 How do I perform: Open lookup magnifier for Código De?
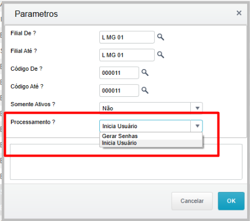click(145, 73)
